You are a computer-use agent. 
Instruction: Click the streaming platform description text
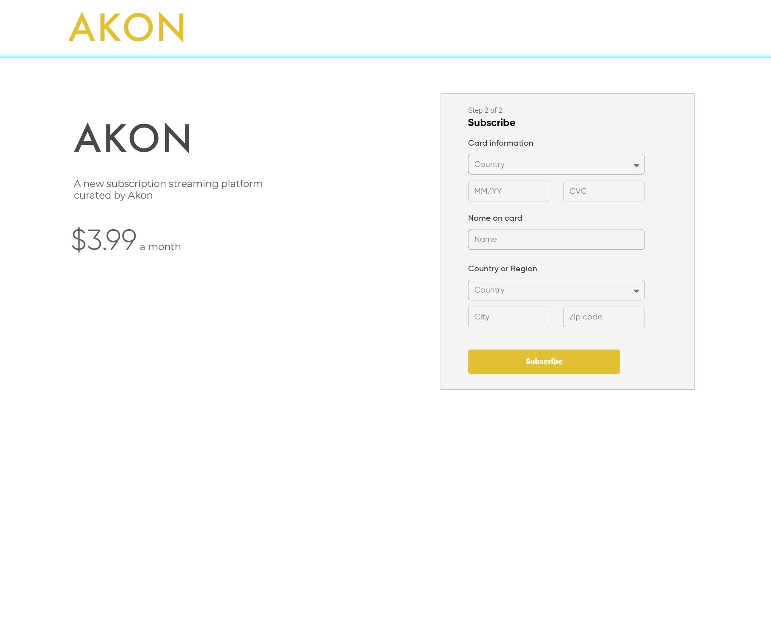pos(168,189)
